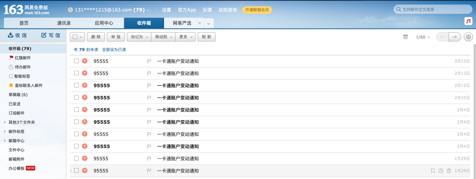Click the clock to-do icon on last row
Screen dimensions: 476x179
click(441, 171)
